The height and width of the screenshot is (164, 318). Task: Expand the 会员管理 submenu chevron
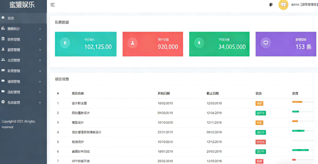pyautogui.click(x=40, y=60)
